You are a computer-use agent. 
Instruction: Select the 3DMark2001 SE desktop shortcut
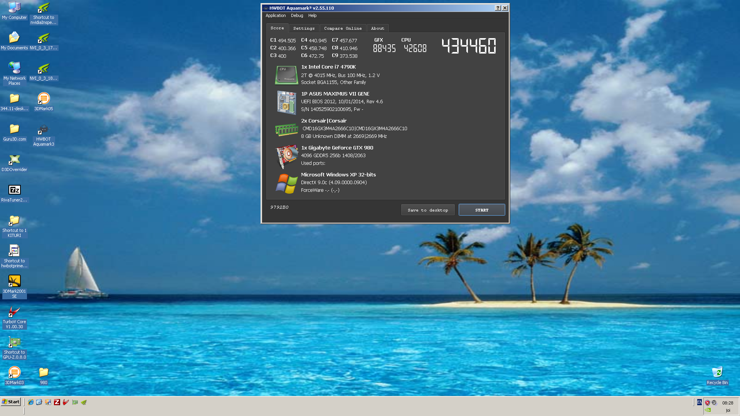pos(14,287)
